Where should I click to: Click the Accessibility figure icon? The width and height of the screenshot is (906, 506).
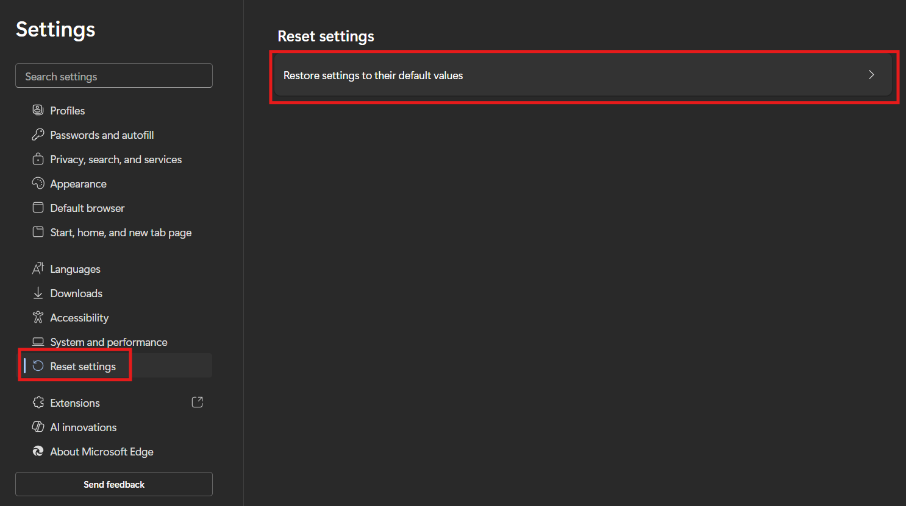click(x=38, y=317)
